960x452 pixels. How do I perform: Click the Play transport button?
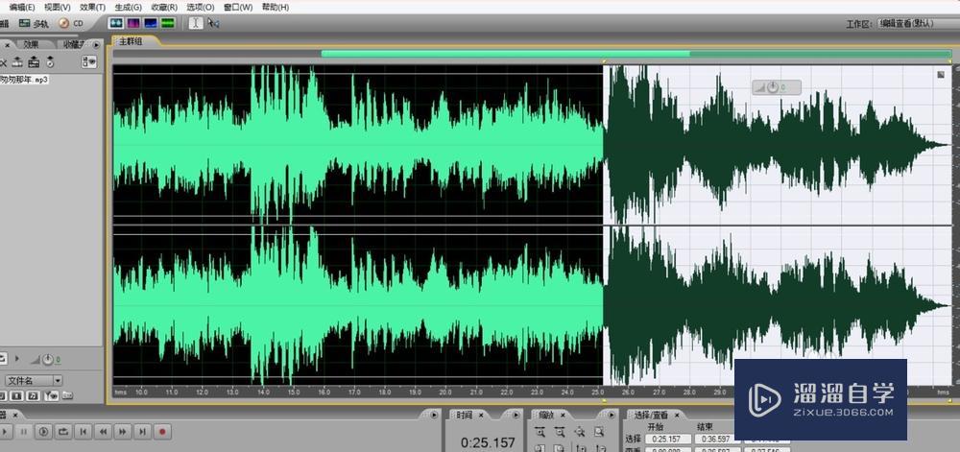point(5,432)
